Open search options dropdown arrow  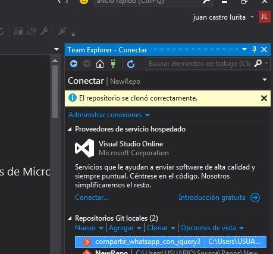point(266,64)
